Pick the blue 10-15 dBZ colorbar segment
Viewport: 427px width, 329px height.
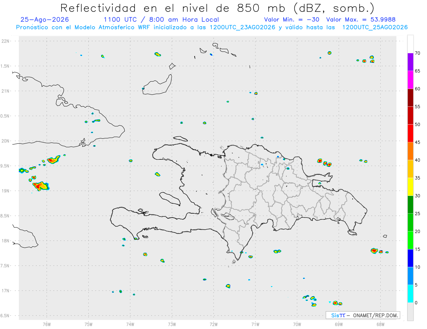pos(410,258)
